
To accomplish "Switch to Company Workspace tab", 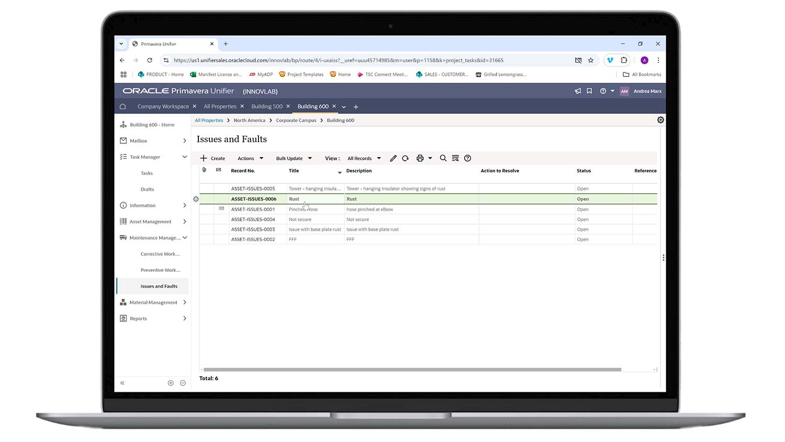I will pos(163,106).
